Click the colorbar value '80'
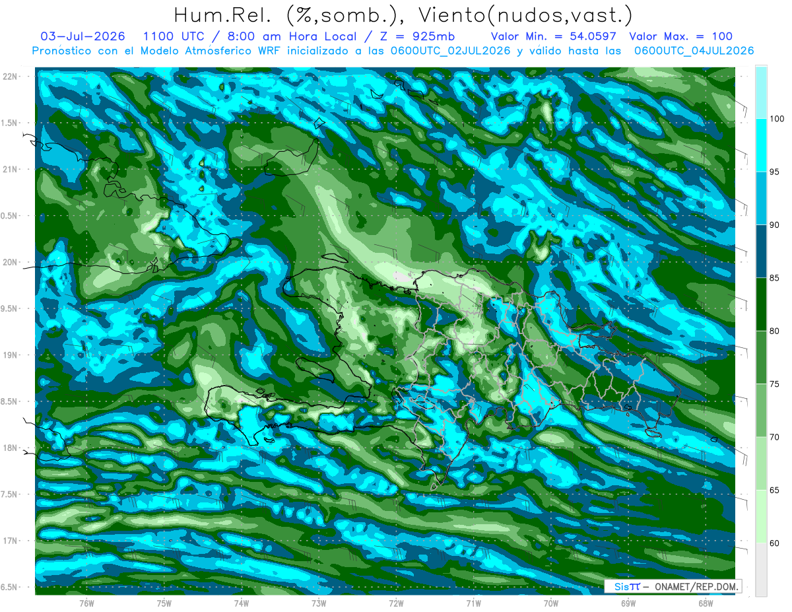This screenshot has height=612, width=792. (x=775, y=331)
